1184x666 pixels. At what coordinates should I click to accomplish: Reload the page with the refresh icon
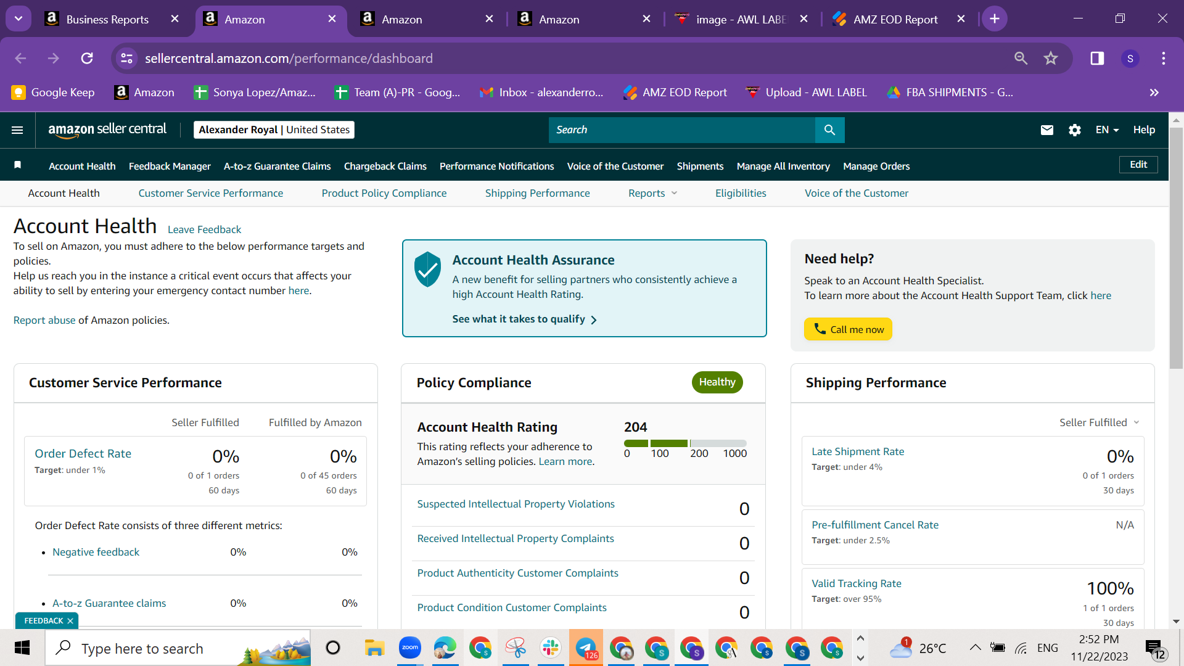[87, 59]
